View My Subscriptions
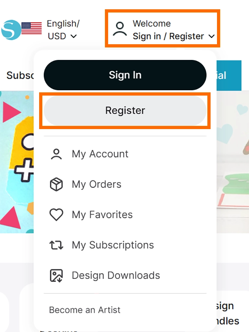This screenshot has height=332, width=249. [113, 245]
